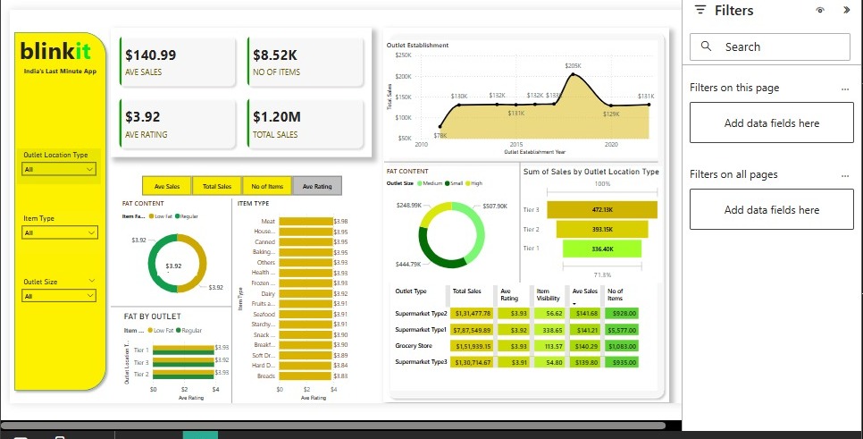The width and height of the screenshot is (863, 439).
Task: Click the Regular legend swatch in Fat Content
Action: pyautogui.click(x=177, y=216)
